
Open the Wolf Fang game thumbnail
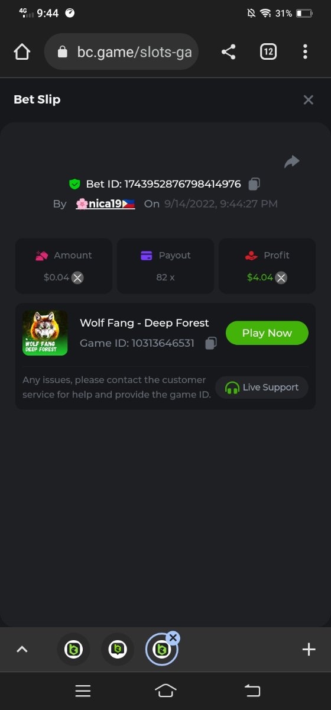45,333
